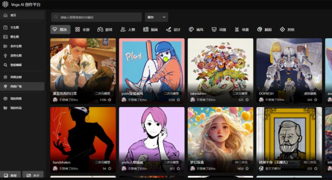The height and width of the screenshot is (180, 332).
Task: Open the 智能编辑 smart edit tool
Action: click(x=16, y=65)
